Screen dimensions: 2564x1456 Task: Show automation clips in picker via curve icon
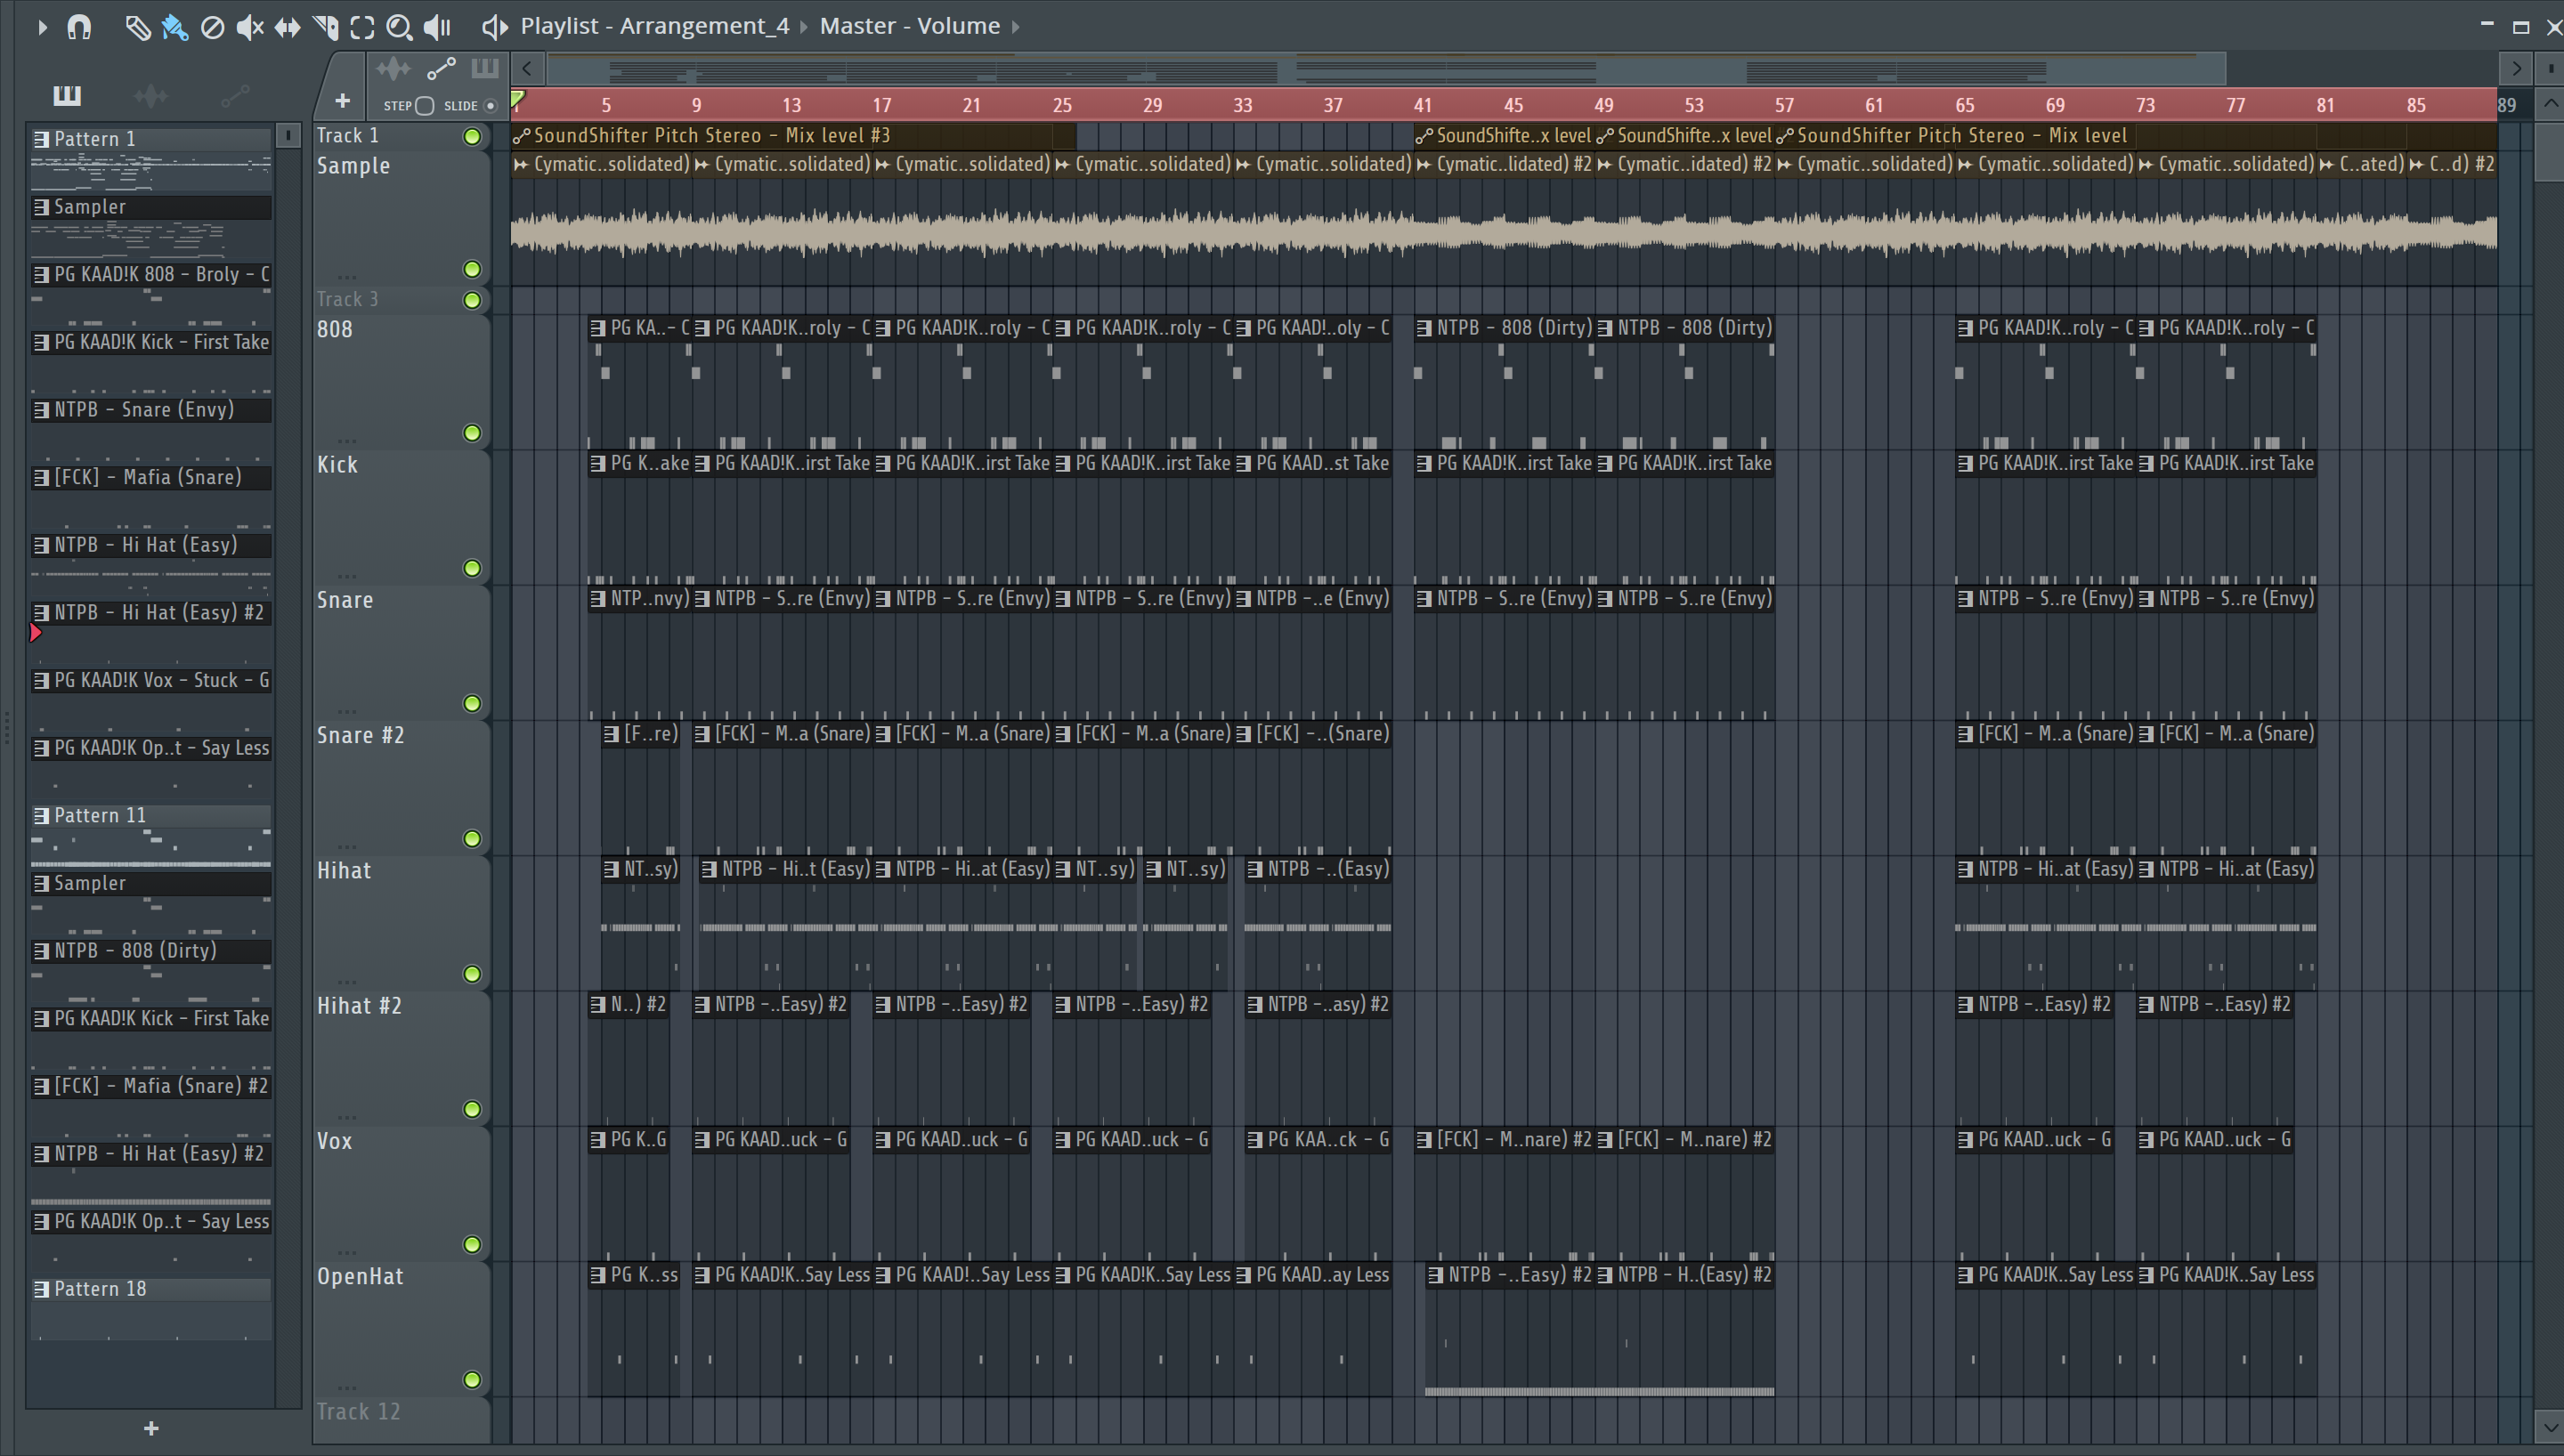tap(235, 95)
